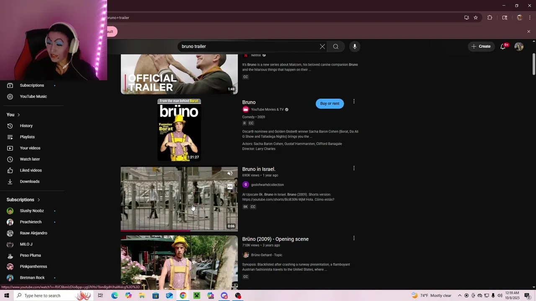
Task: Launch Microsoft Edge from the taskbar
Action: (x=114, y=296)
